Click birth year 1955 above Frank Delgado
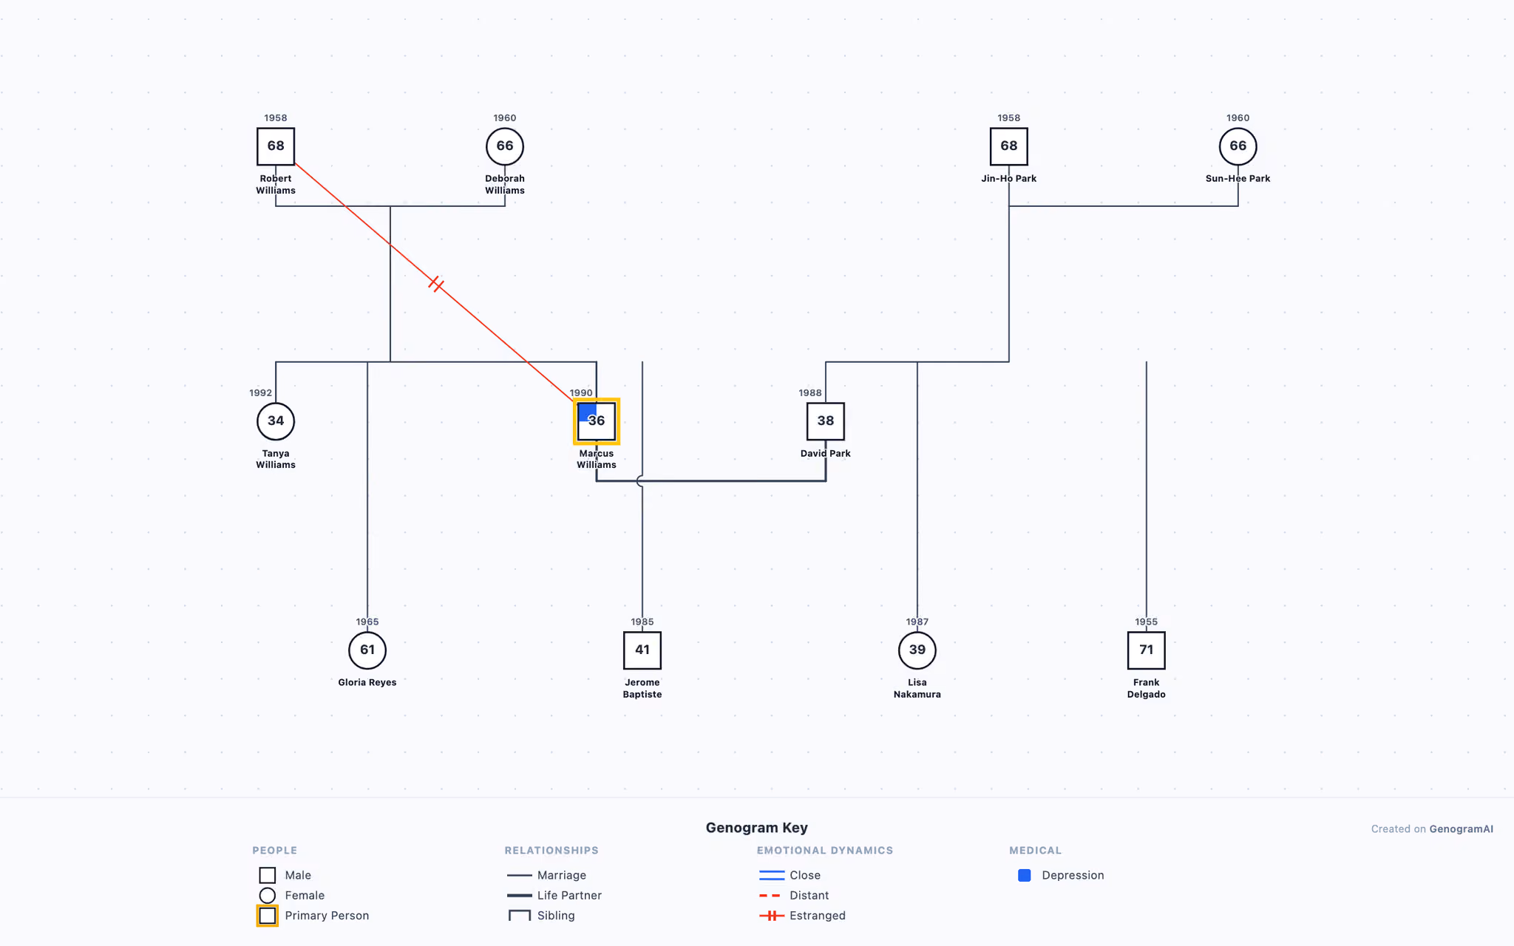 click(x=1147, y=622)
